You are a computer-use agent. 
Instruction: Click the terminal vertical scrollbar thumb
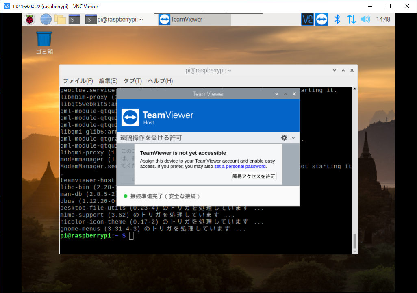(355, 241)
